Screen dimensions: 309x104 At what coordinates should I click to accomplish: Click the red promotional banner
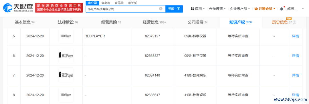point(59,8)
